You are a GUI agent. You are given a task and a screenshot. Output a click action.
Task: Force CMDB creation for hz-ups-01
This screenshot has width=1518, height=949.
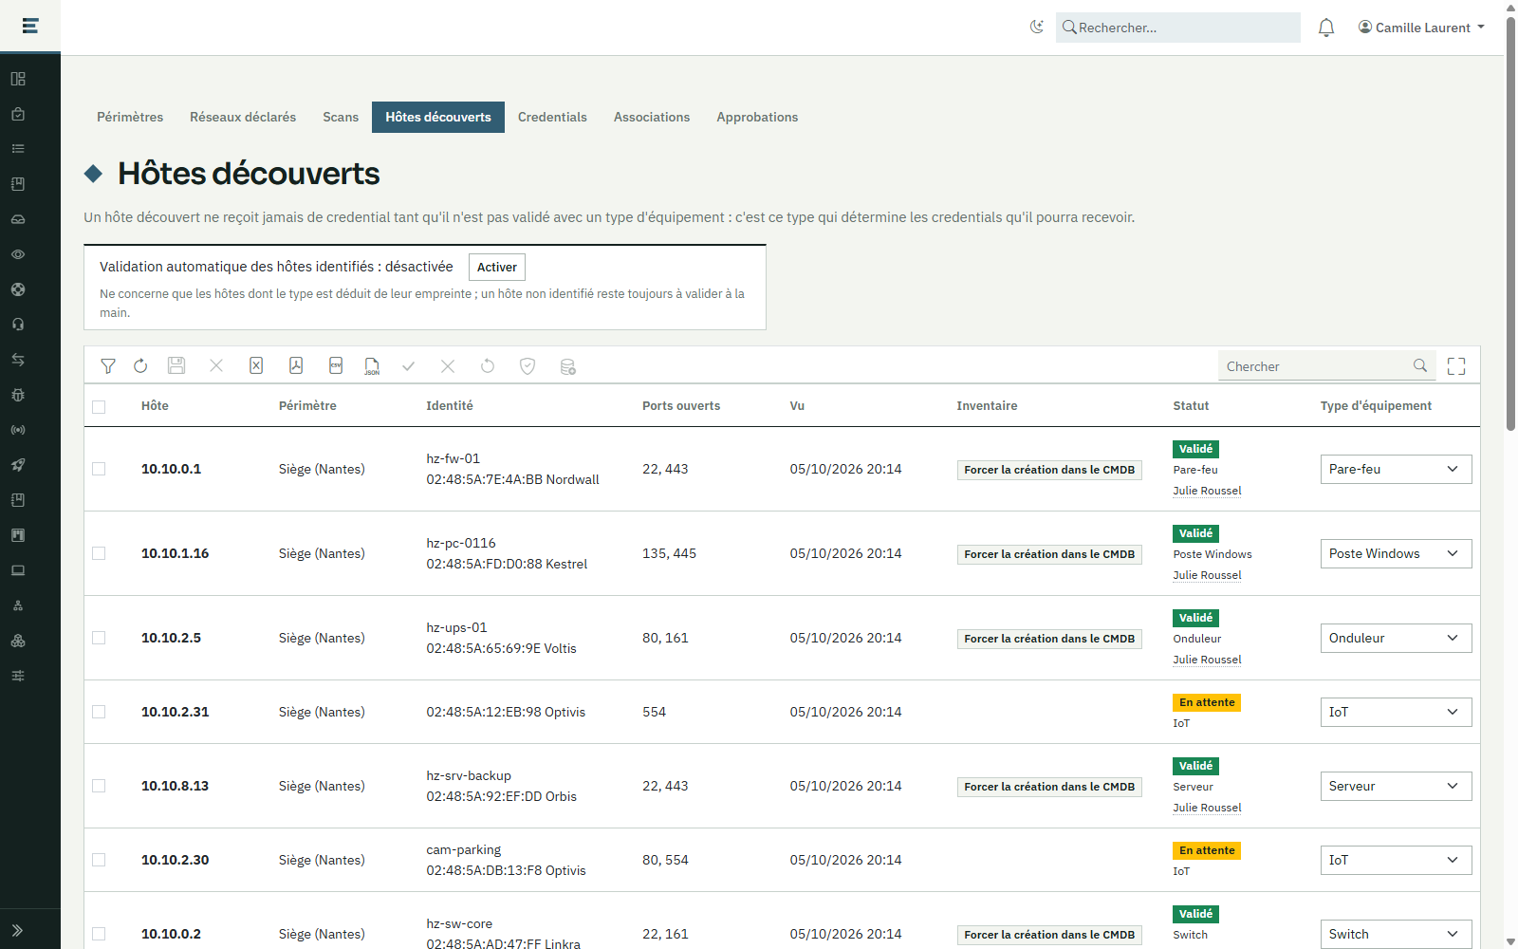1049,639
